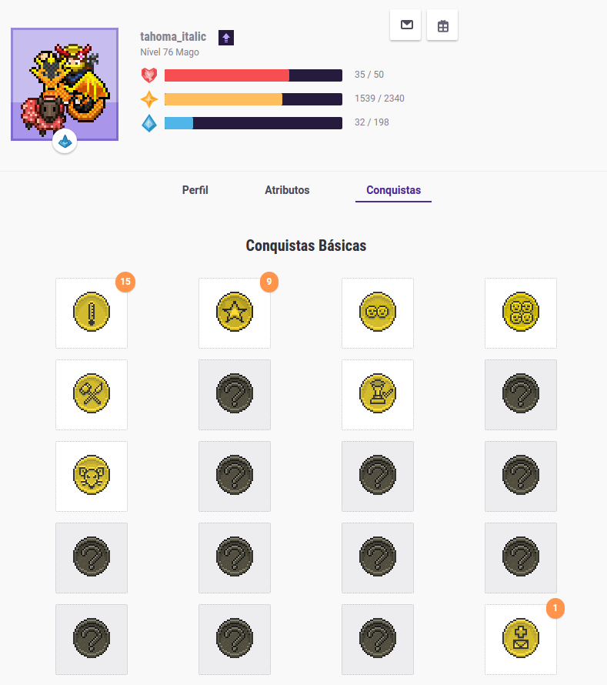The height and width of the screenshot is (685, 607).
Task: Click the red health progress bar
Action: [x=253, y=75]
